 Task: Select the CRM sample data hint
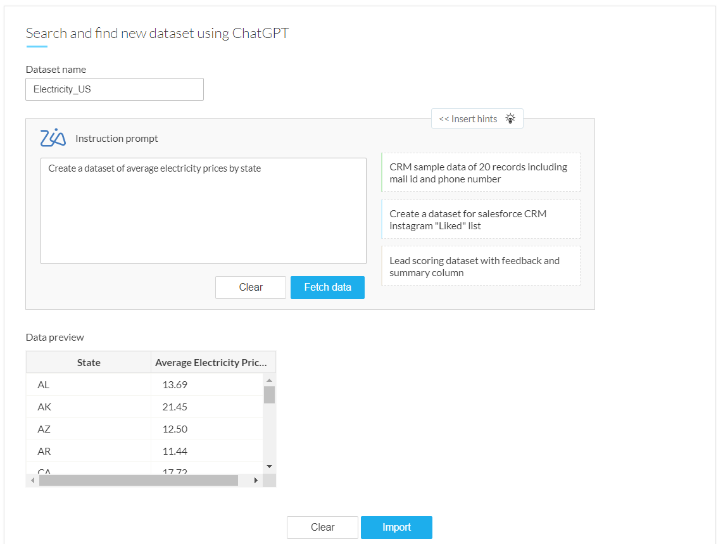click(x=481, y=173)
